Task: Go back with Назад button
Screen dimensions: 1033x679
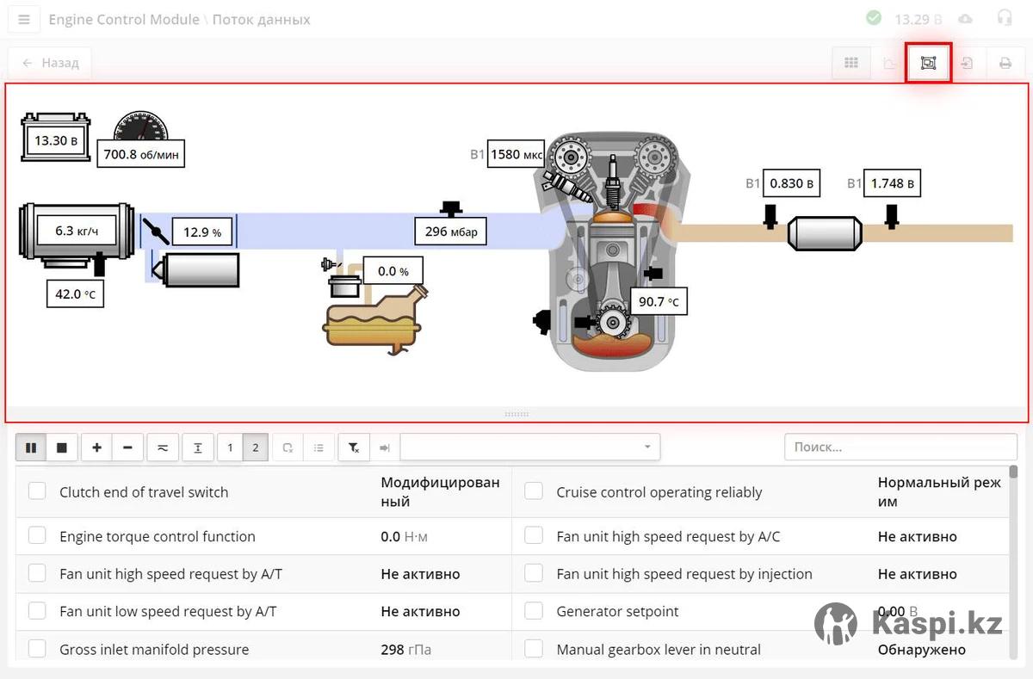Action: pos(50,63)
